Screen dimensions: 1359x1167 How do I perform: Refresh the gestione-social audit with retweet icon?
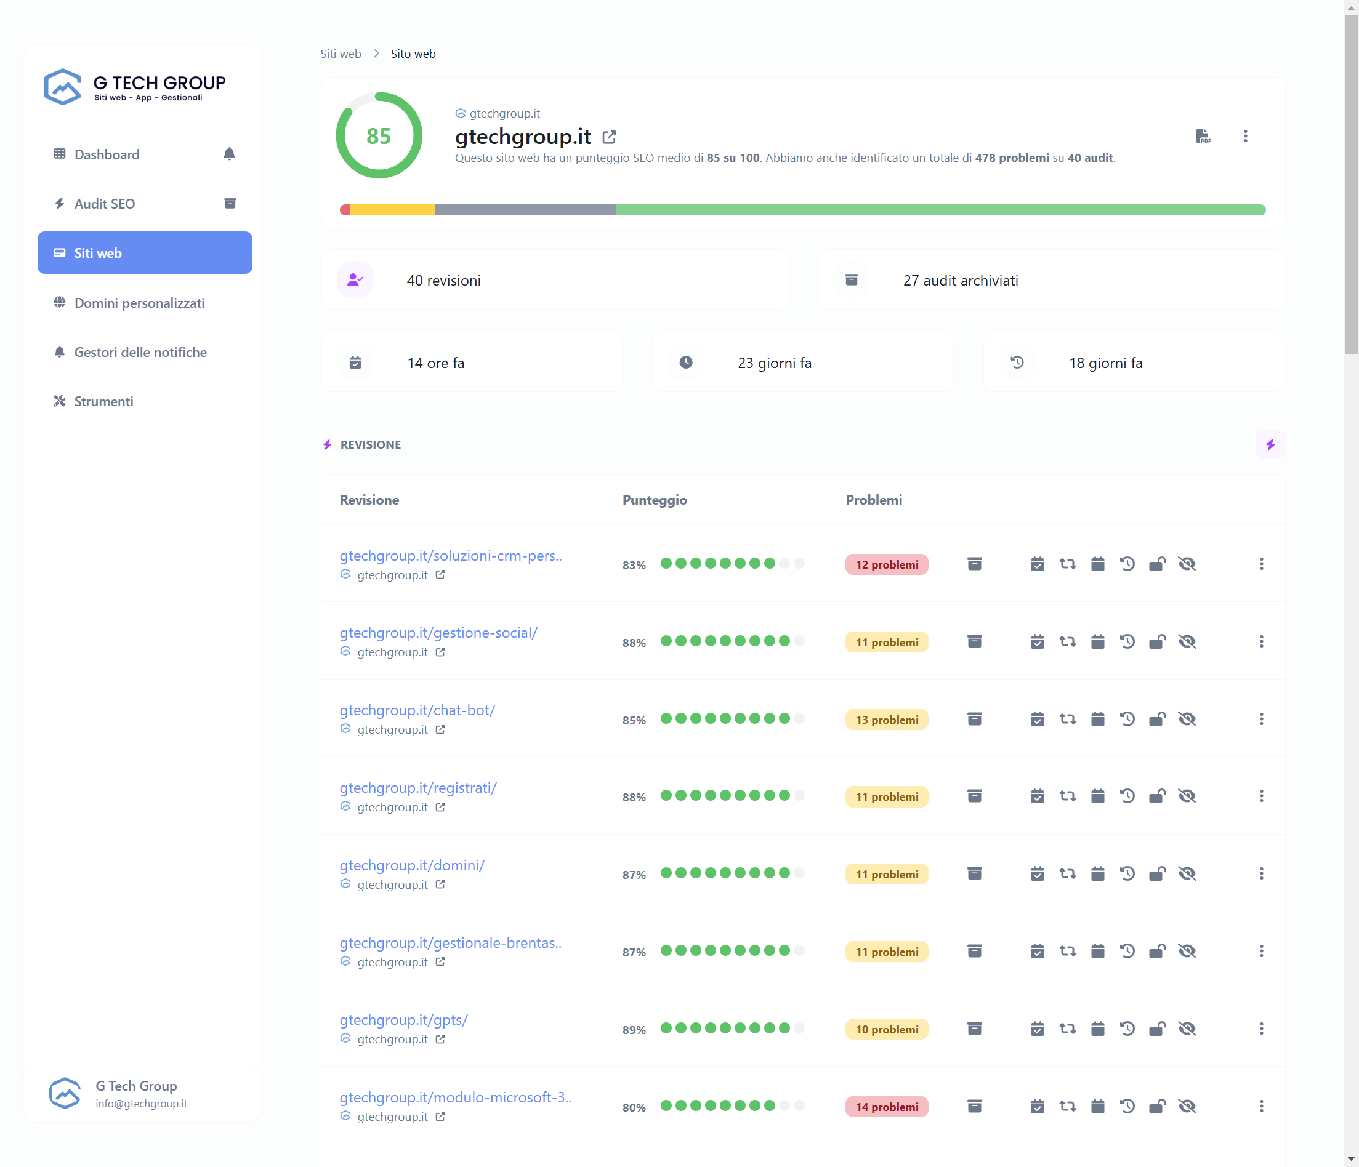[x=1067, y=641]
